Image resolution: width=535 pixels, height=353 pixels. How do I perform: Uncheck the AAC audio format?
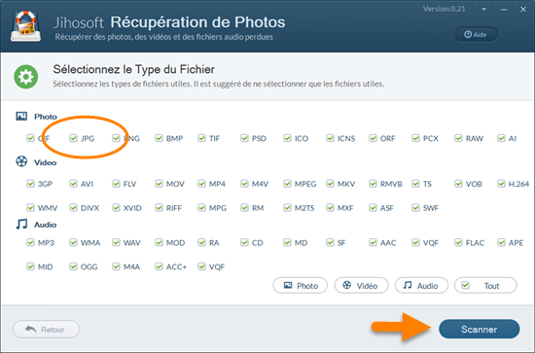(373, 242)
